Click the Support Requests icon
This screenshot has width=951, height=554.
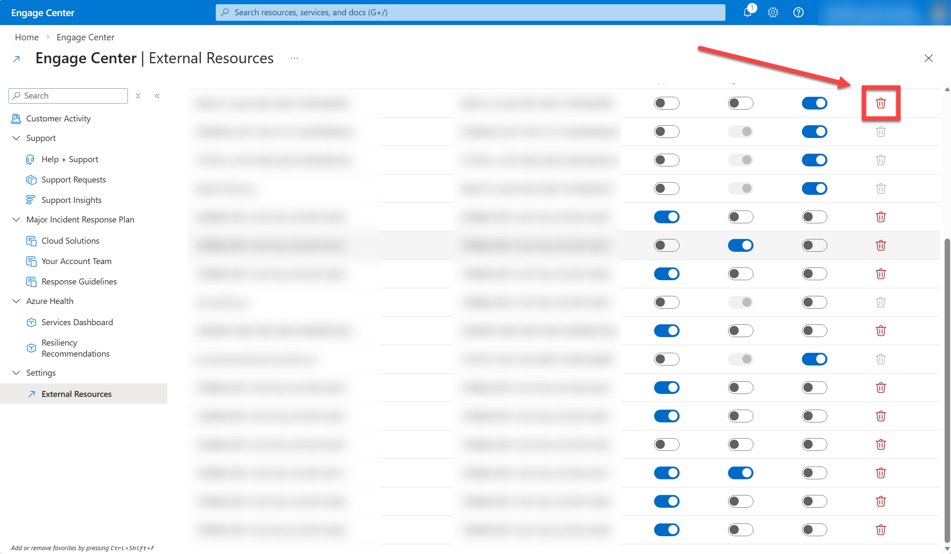coord(31,180)
